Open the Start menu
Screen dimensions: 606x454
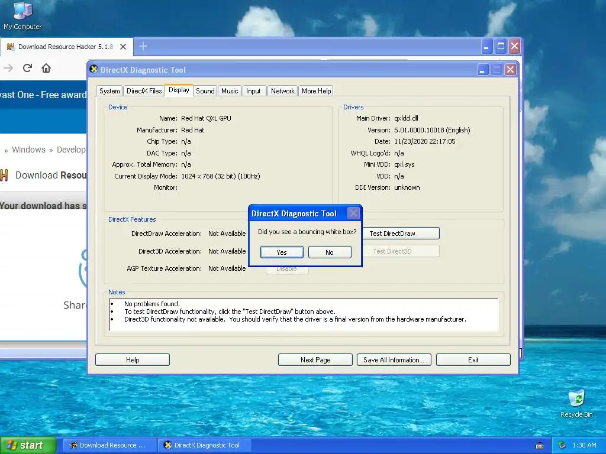coord(28,445)
